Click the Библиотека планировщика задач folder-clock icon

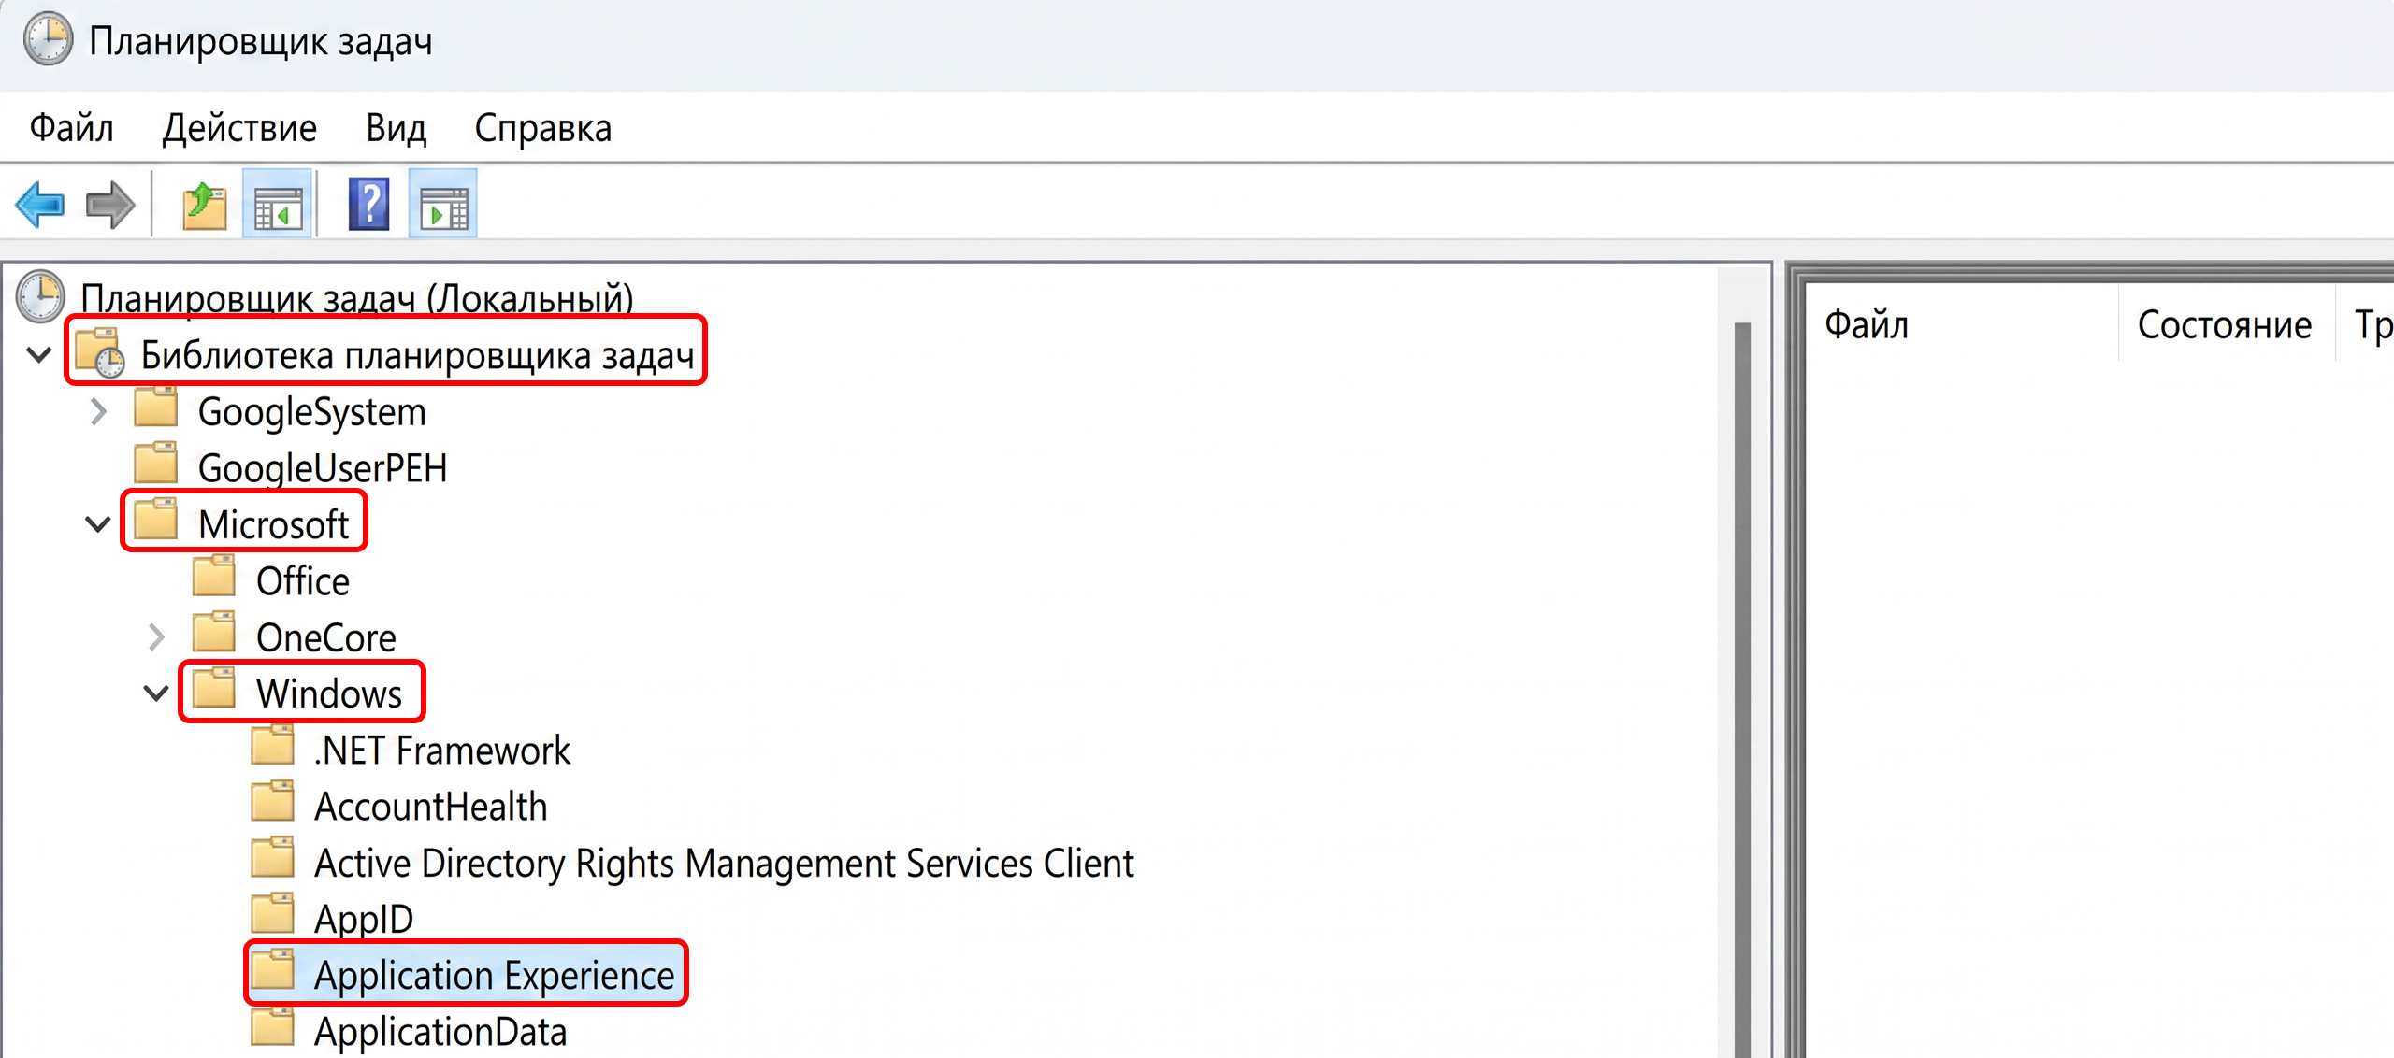tap(100, 353)
